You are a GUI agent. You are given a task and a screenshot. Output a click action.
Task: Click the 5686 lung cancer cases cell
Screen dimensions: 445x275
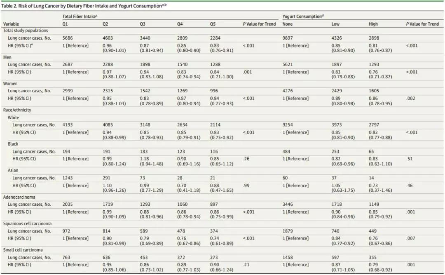coord(68,38)
